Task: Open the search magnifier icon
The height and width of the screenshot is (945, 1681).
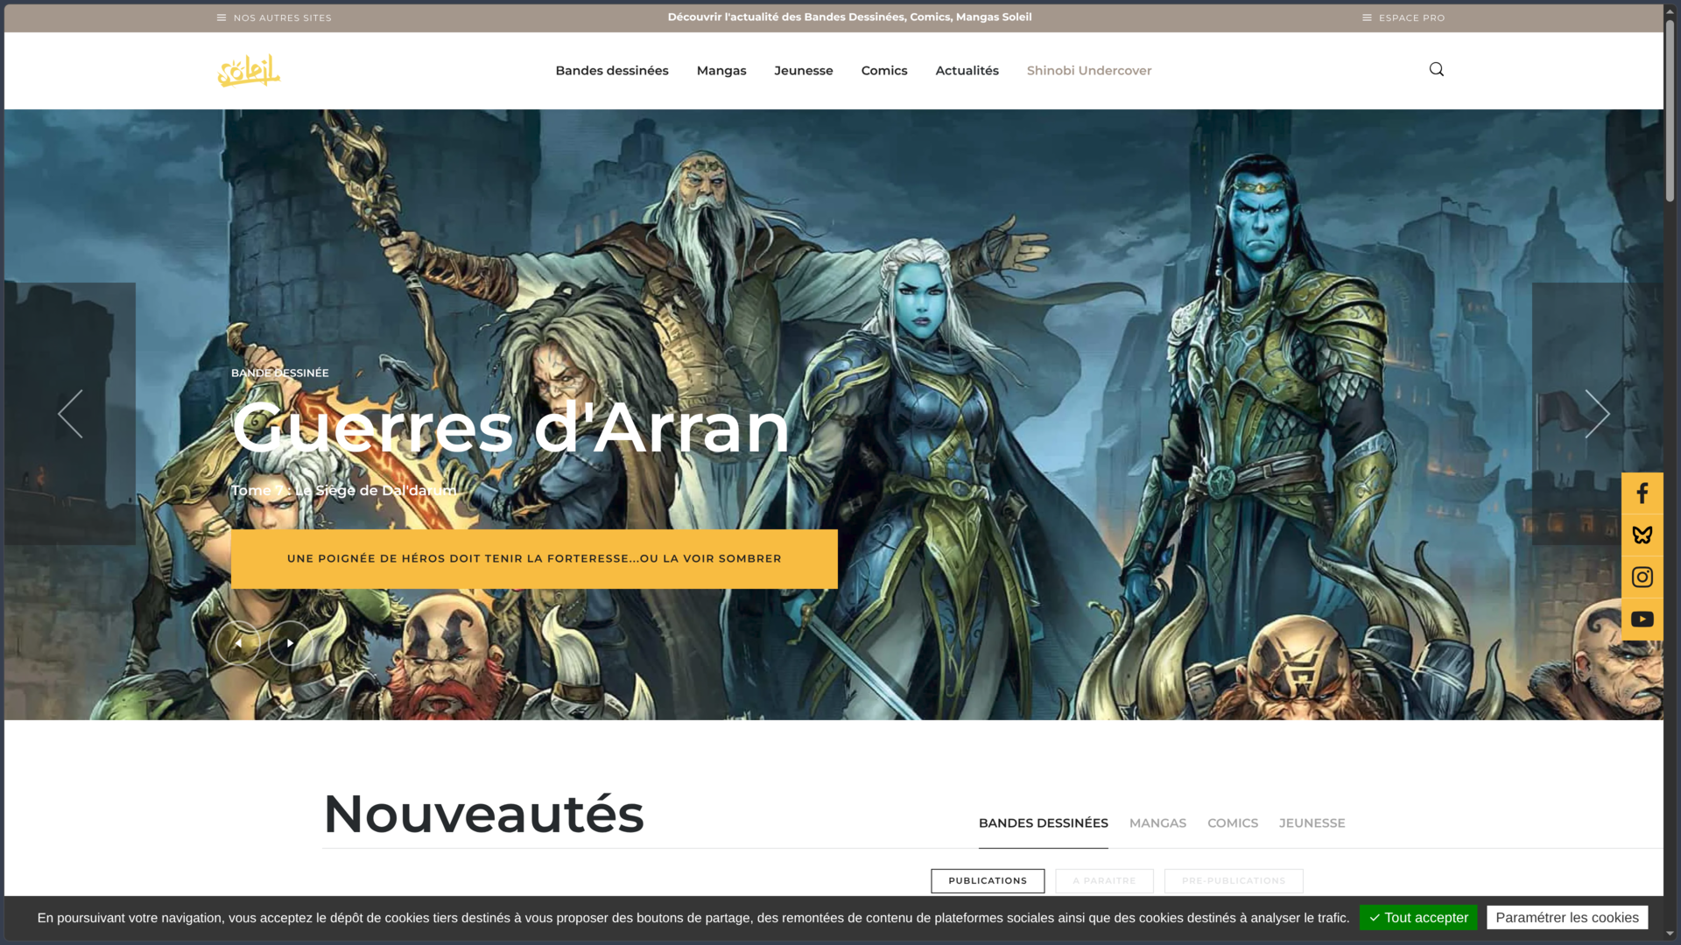Action: [1437, 69]
